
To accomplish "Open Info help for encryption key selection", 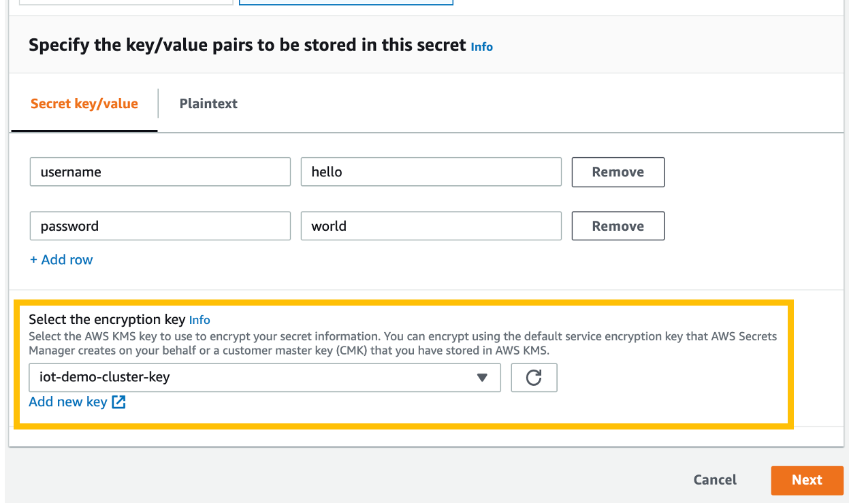I will coord(199,319).
